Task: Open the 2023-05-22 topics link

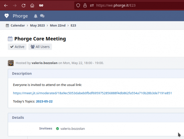Action: point(44,101)
